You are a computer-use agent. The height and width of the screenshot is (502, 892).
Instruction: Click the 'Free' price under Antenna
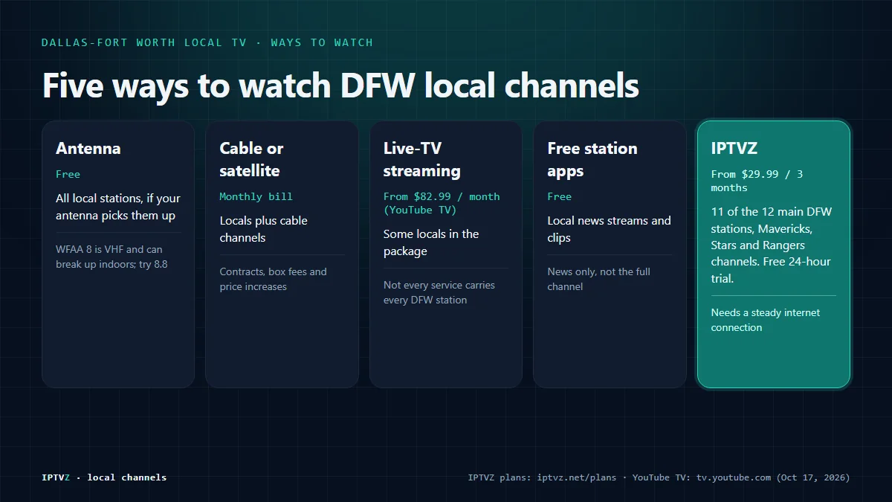click(68, 174)
